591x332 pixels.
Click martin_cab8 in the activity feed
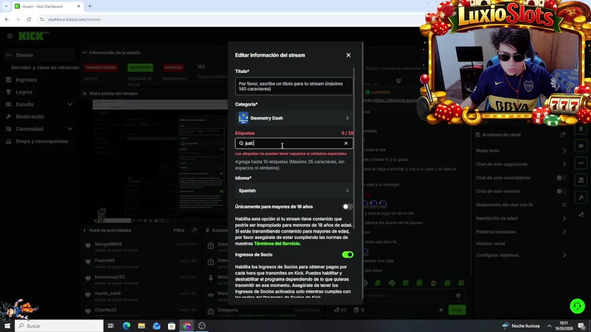click(x=108, y=293)
